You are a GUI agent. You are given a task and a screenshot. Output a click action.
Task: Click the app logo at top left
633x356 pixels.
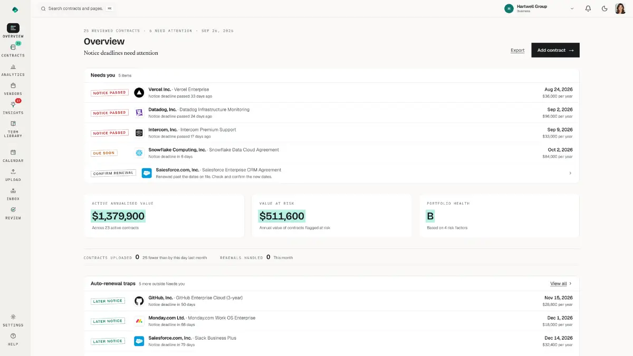[x=15, y=9]
